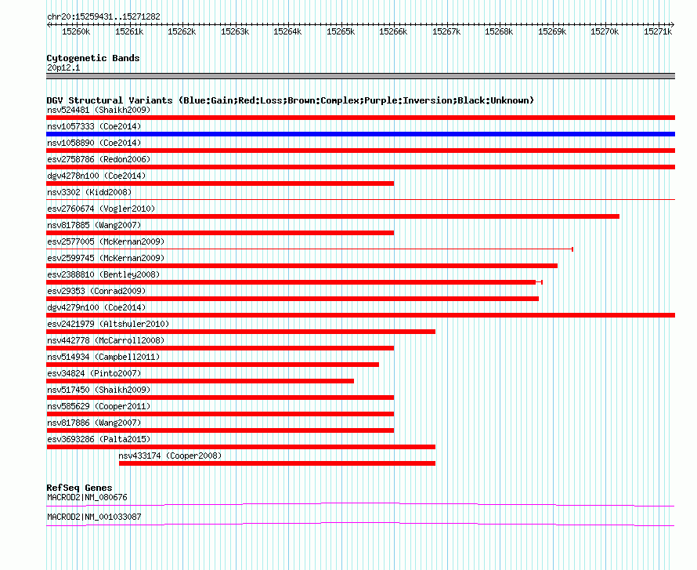Click the MACROD2|NM_080676 gene label
The image size is (697, 570).
point(87,497)
